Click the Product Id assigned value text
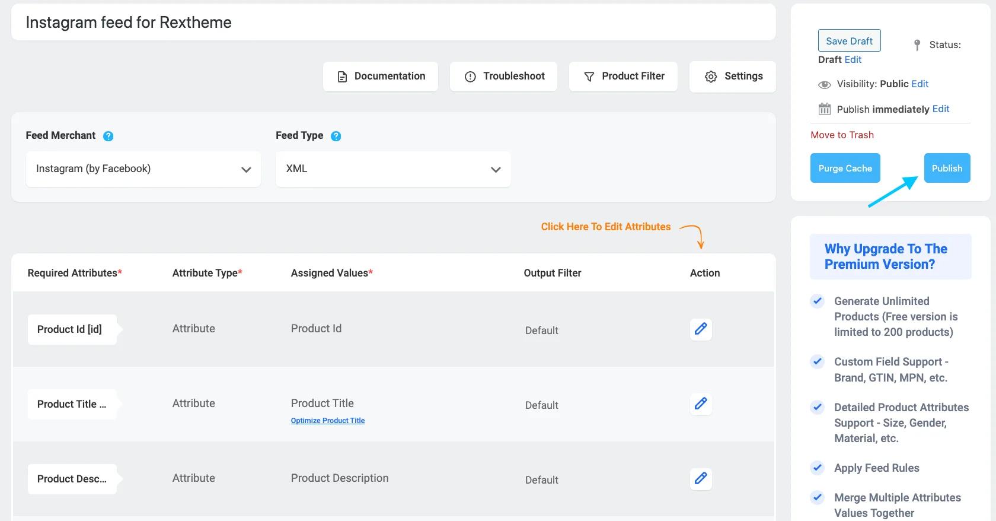The height and width of the screenshot is (521, 996). [x=316, y=329]
